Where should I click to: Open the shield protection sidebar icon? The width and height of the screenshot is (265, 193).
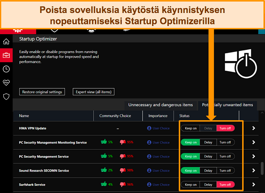pyautogui.click(x=6, y=97)
